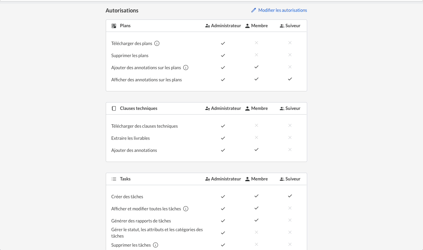This screenshot has height=250, width=423.
Task: Click Suiveur icon in Plans header
Action: tap(282, 26)
